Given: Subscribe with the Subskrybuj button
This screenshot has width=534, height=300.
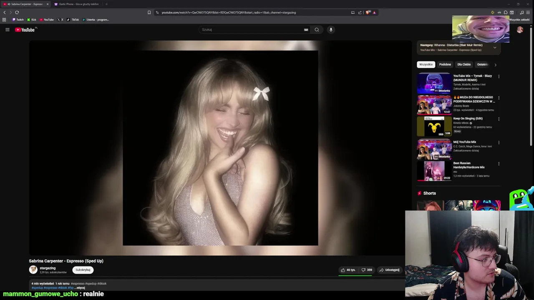Looking at the screenshot, I should click(x=83, y=270).
